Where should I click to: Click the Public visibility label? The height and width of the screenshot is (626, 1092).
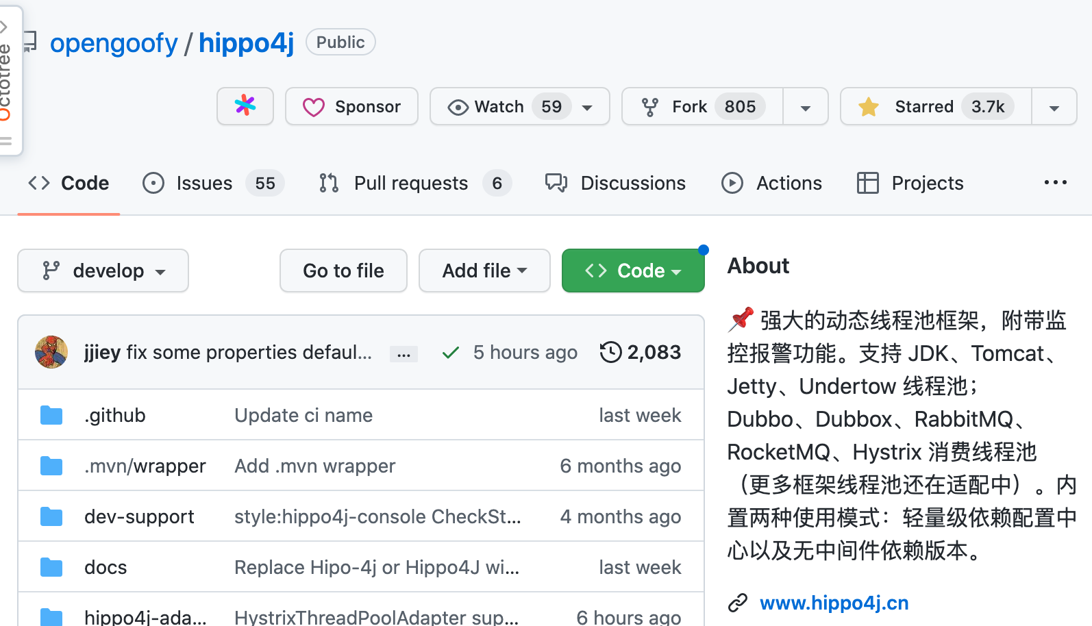[x=340, y=42]
